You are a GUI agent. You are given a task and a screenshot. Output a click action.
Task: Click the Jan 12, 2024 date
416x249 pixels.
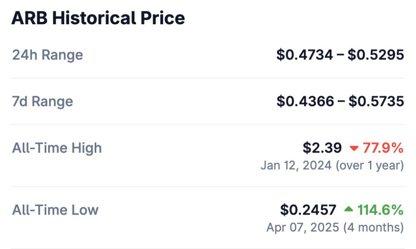[x=296, y=166]
